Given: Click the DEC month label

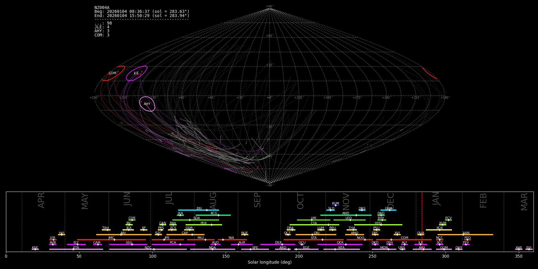Looking at the screenshot, I should coord(391,200).
